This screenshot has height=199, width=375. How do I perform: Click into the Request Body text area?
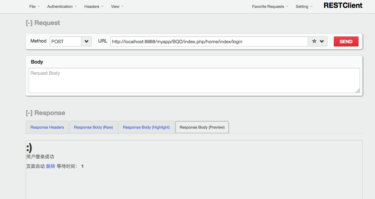point(194,80)
